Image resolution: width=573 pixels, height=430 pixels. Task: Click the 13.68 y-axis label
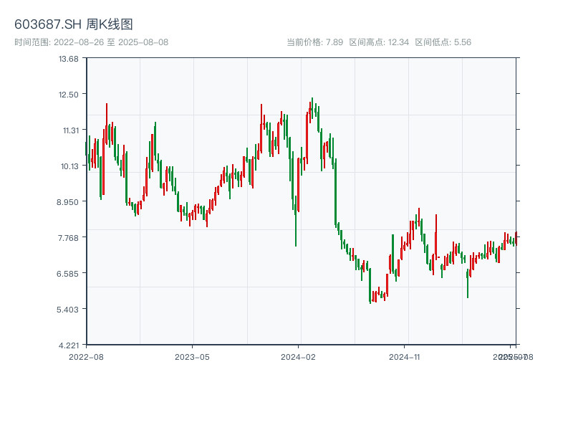[69, 58]
